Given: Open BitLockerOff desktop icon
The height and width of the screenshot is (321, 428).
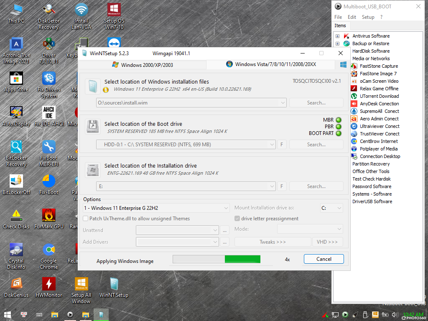Looking at the screenshot, I should pyautogui.click(x=16, y=185).
